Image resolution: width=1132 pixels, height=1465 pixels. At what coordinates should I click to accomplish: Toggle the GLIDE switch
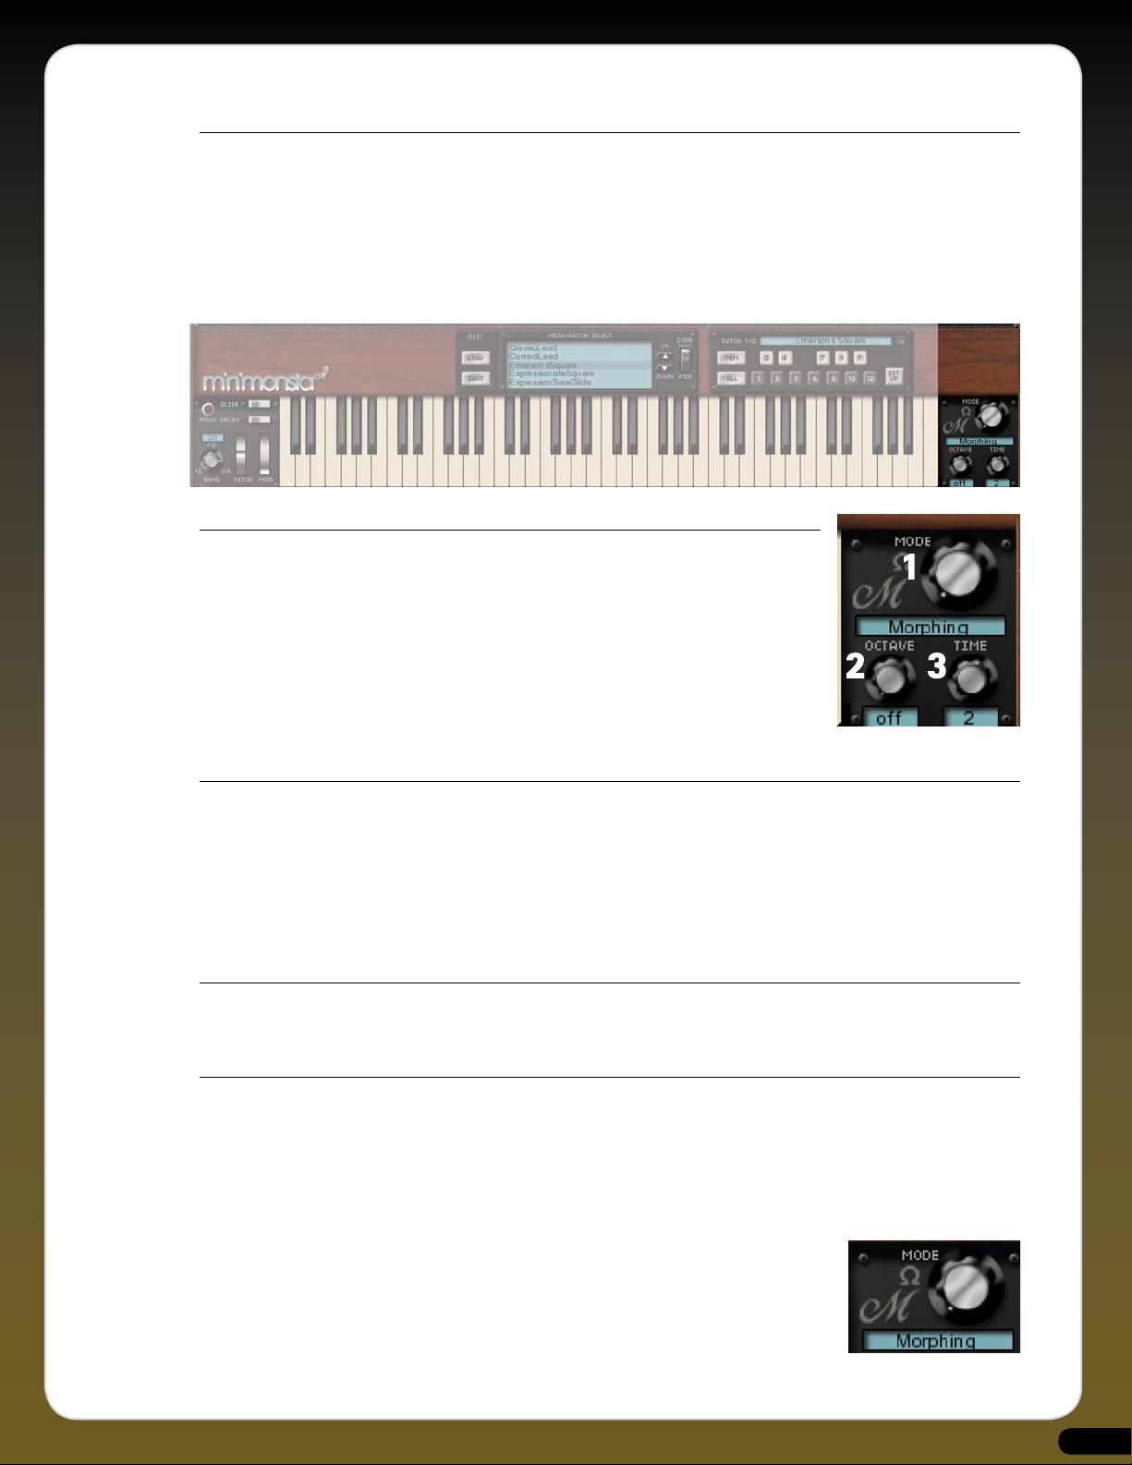click(259, 404)
